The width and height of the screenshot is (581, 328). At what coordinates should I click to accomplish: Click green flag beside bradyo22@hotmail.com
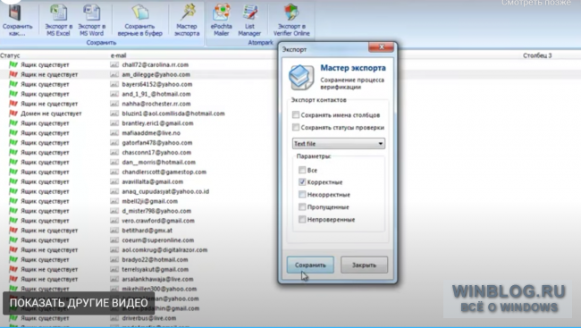pyautogui.click(x=13, y=259)
